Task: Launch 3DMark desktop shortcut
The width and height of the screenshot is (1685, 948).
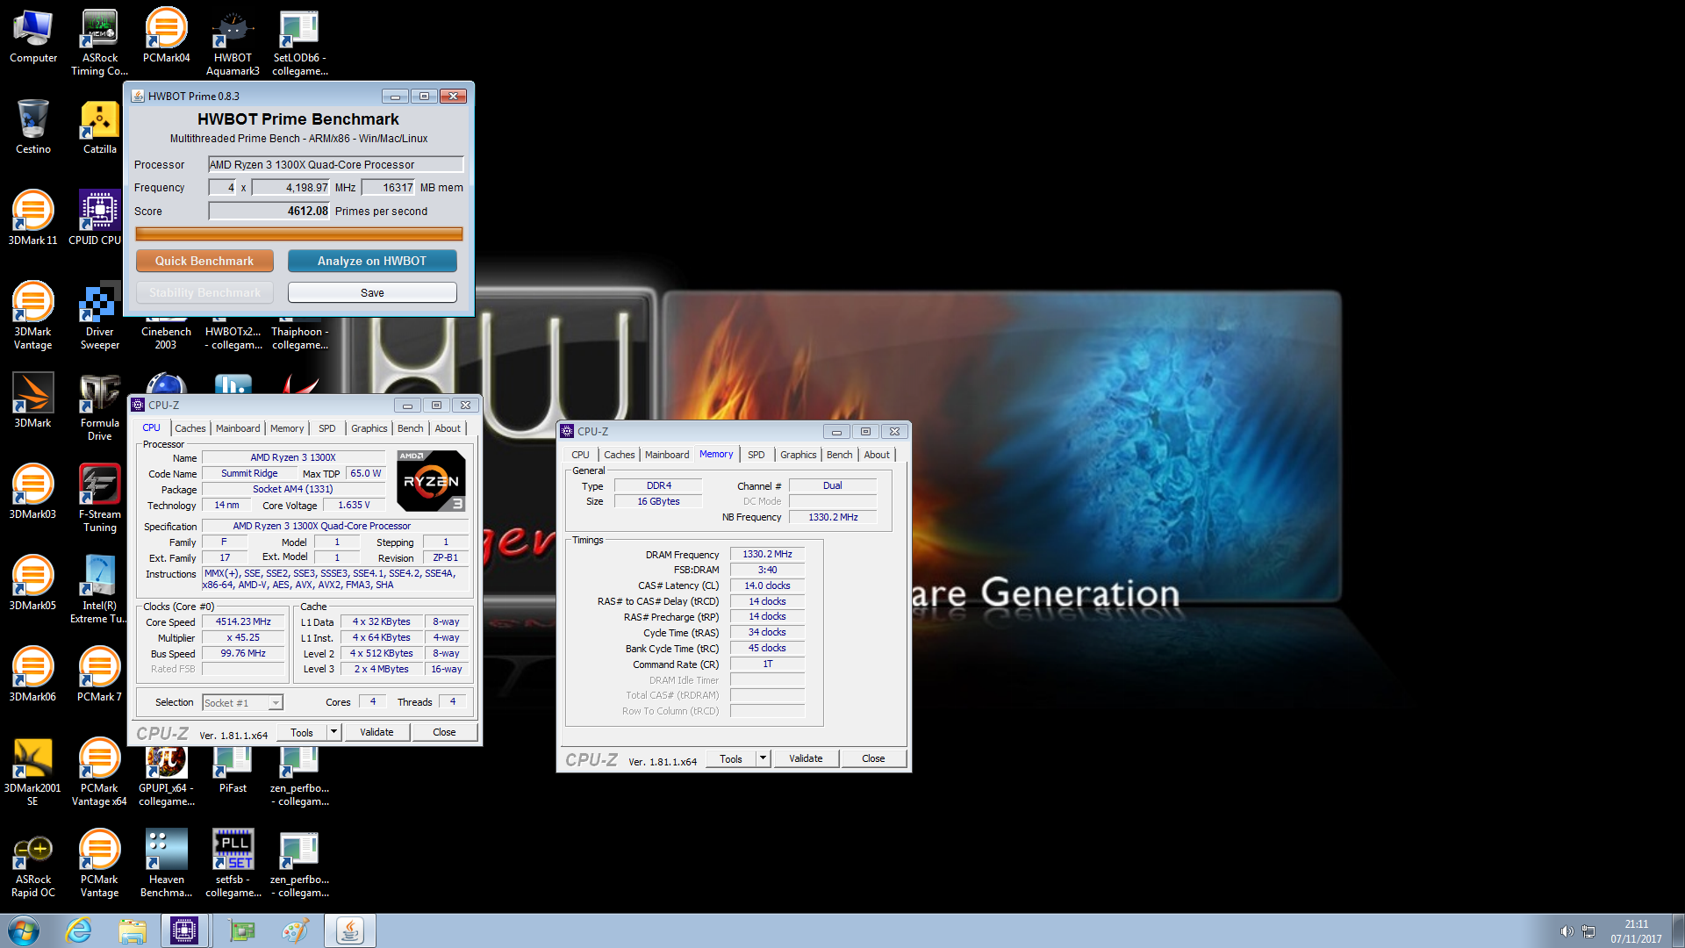Action: (x=33, y=402)
